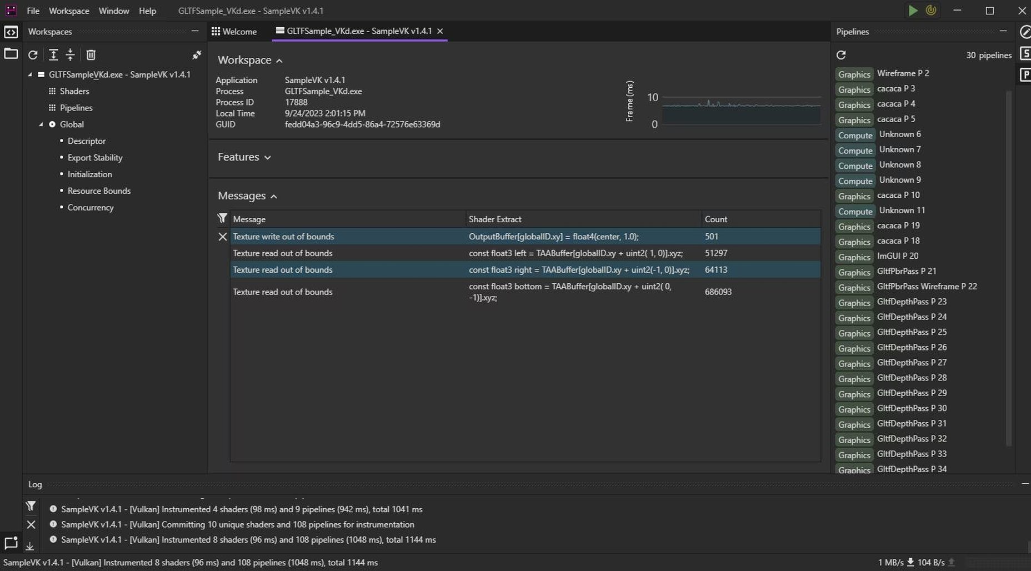Click the collapse all icon in Workspaces

[x=70, y=54]
